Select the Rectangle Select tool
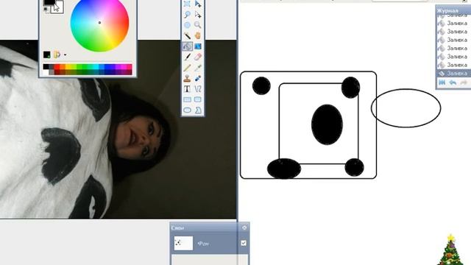The image size is (471, 265). click(187, 4)
